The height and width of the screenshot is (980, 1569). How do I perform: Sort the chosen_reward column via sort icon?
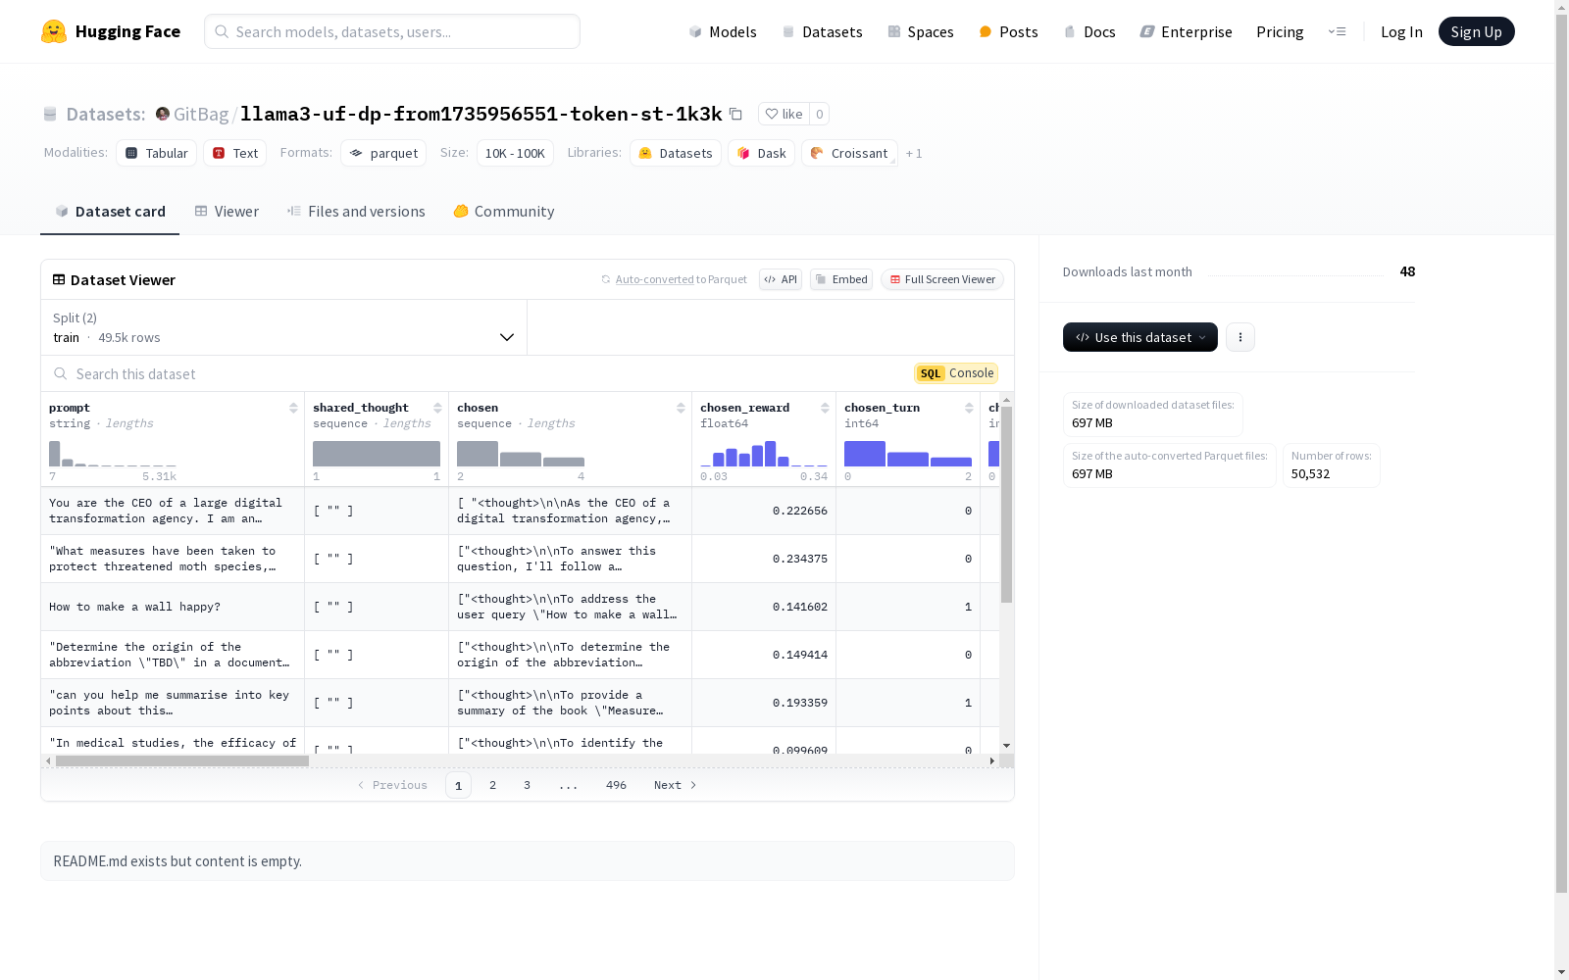[825, 408]
